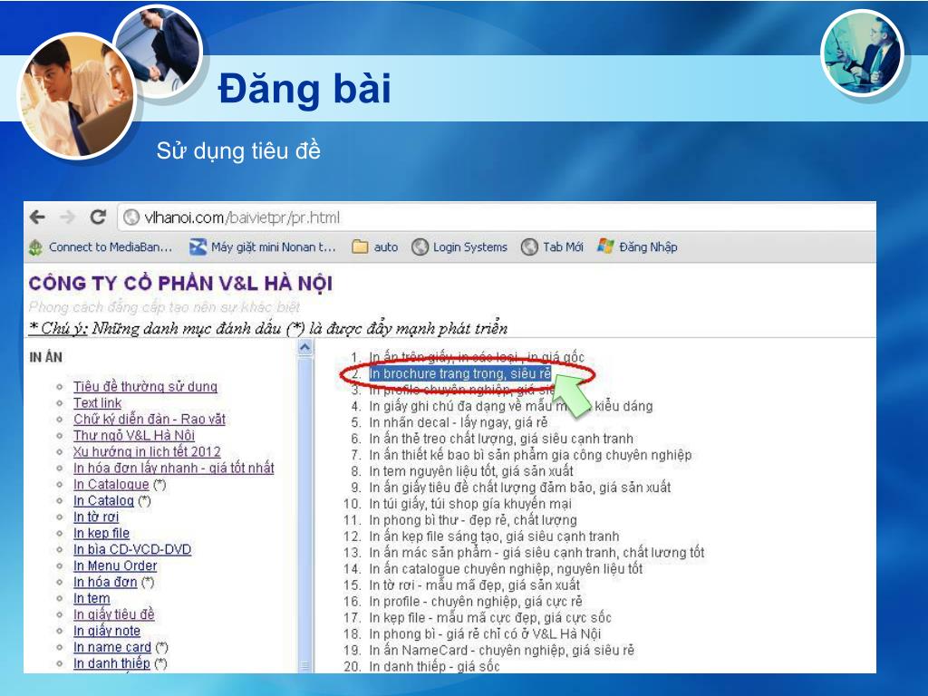Open In giấy tiêu đề link

coord(113,614)
